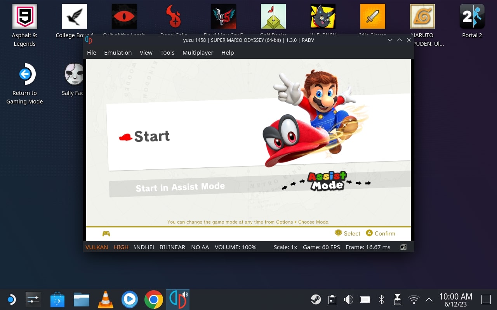Check battery status tray icon
Viewport: 497px width, 310px height.
(x=365, y=300)
